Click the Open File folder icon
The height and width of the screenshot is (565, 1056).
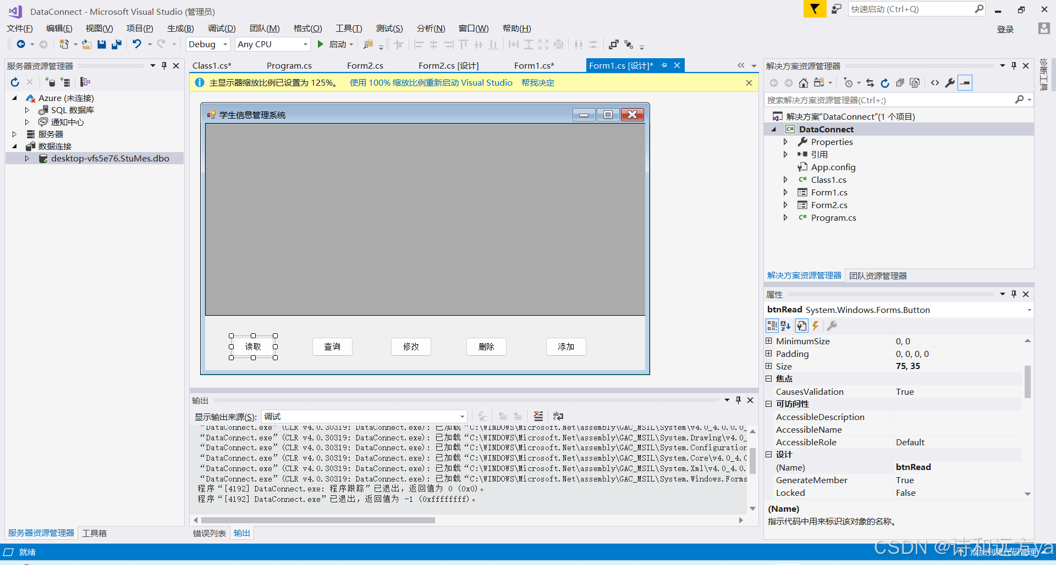pyautogui.click(x=86, y=44)
